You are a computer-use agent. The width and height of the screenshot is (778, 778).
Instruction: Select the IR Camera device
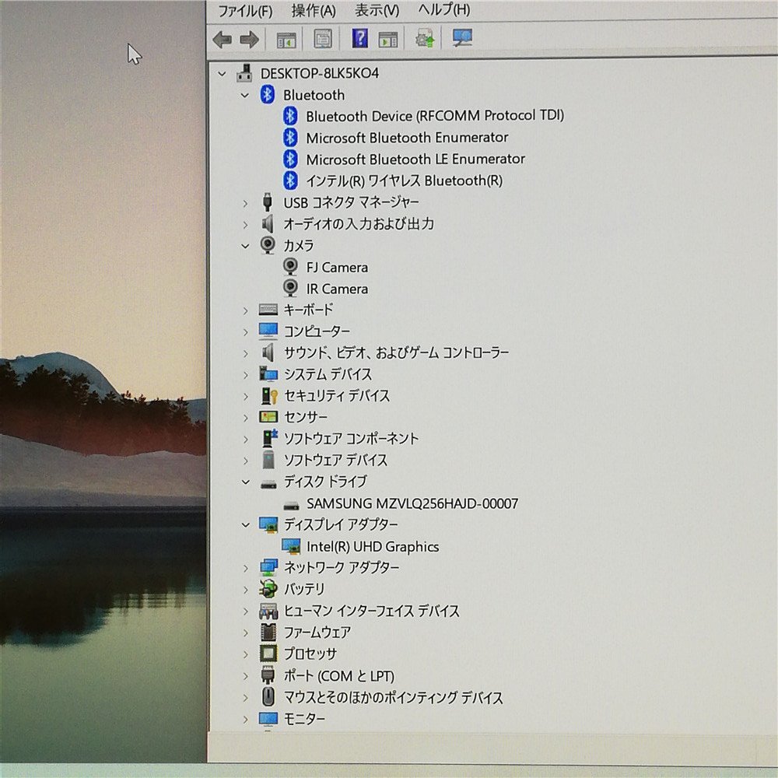337,289
